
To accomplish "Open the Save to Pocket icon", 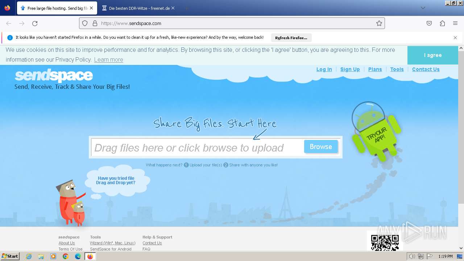I will tap(429, 23).
